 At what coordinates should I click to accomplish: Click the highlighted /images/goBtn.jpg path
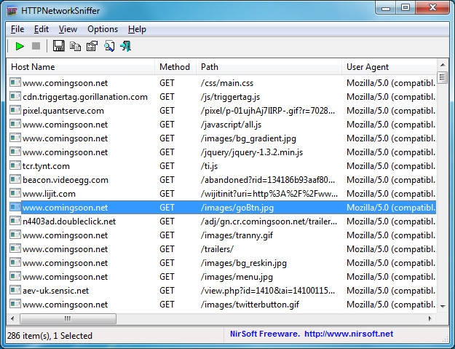pyautogui.click(x=237, y=208)
